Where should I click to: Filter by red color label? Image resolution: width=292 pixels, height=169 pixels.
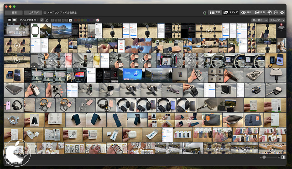(75, 20)
